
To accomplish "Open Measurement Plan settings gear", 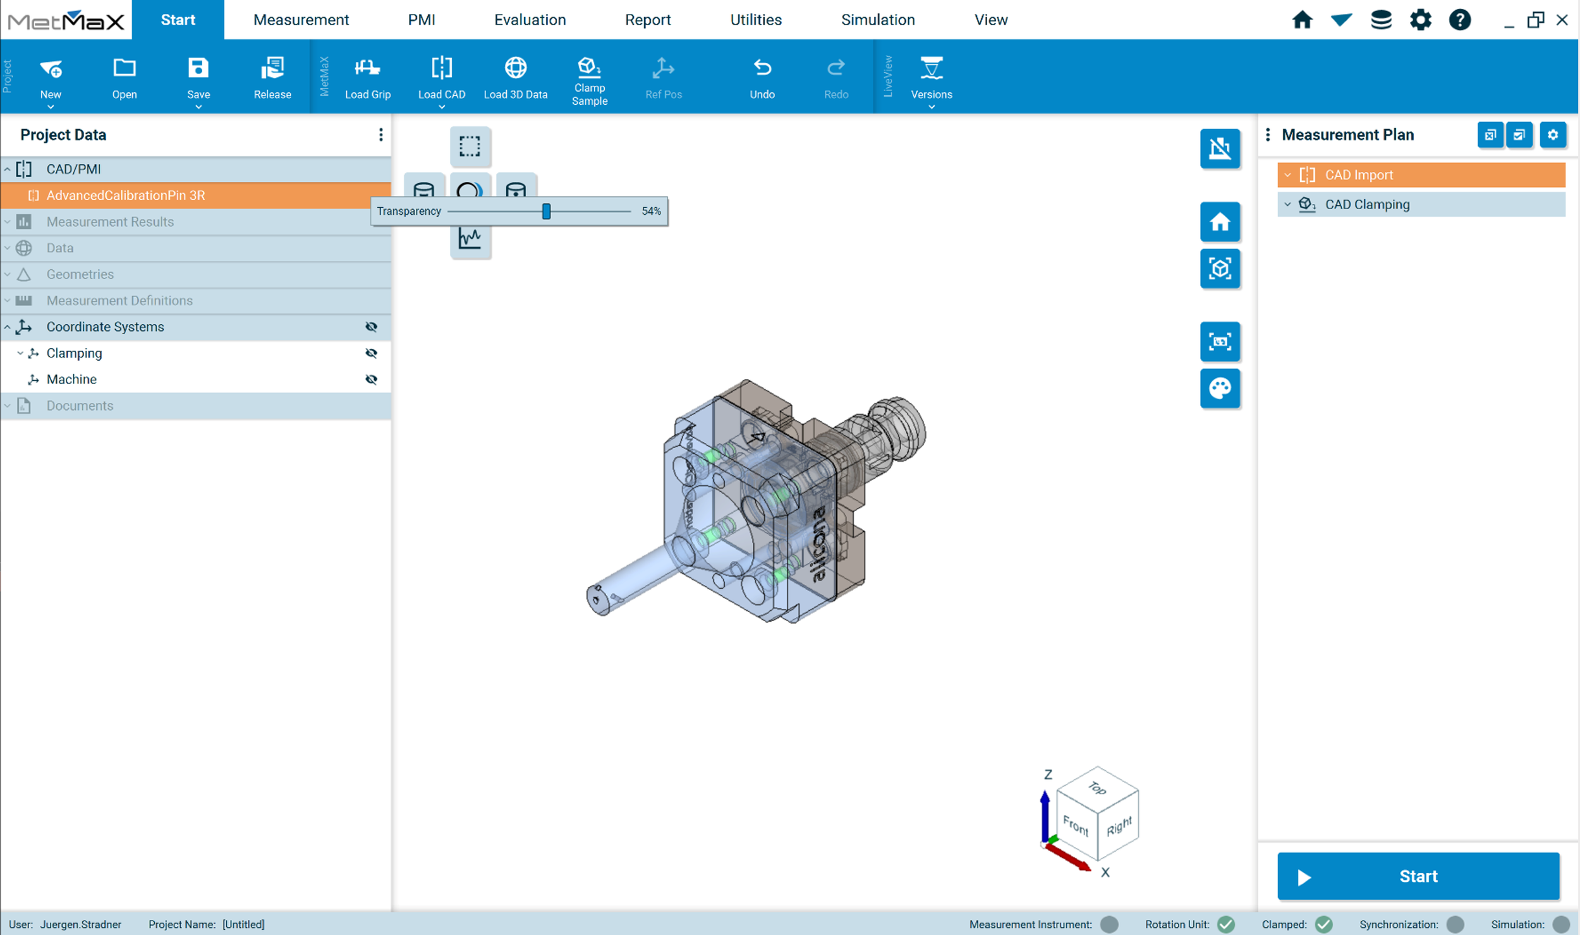I will point(1553,135).
